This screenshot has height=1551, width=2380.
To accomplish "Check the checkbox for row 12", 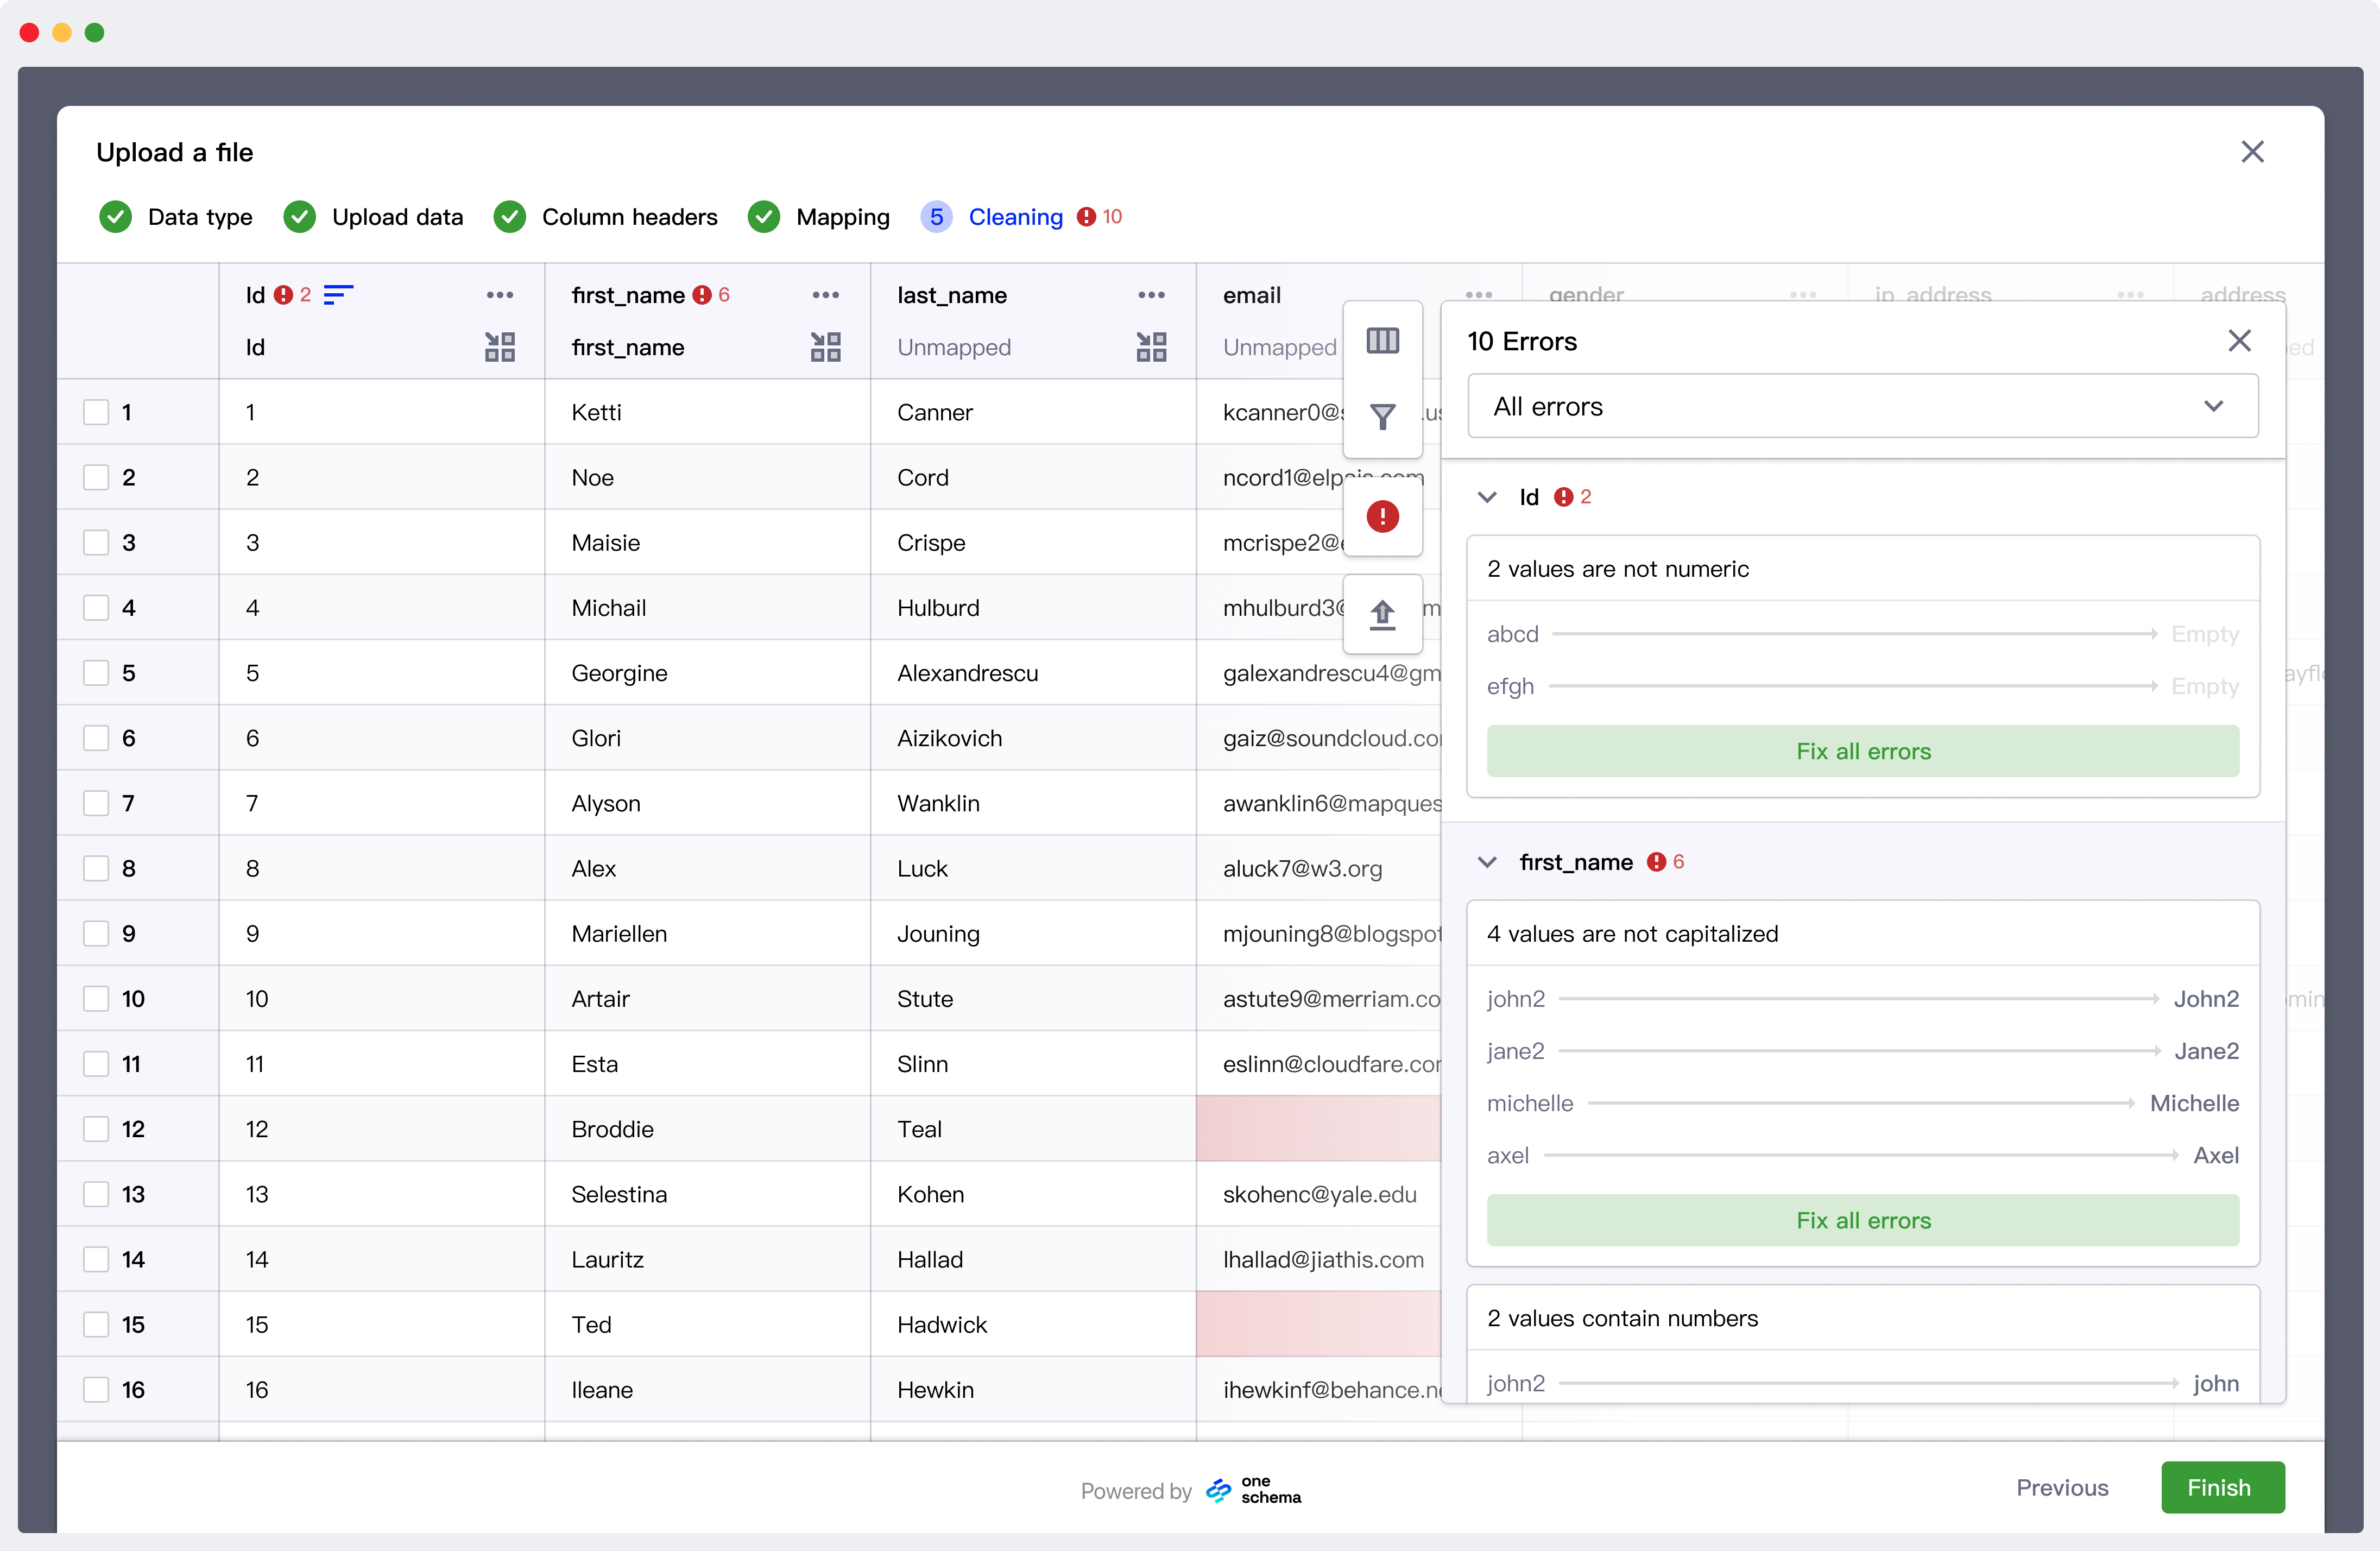I will (96, 1129).
